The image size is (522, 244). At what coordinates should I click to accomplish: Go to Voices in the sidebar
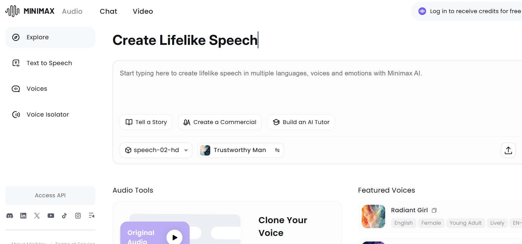pyautogui.click(x=50, y=89)
